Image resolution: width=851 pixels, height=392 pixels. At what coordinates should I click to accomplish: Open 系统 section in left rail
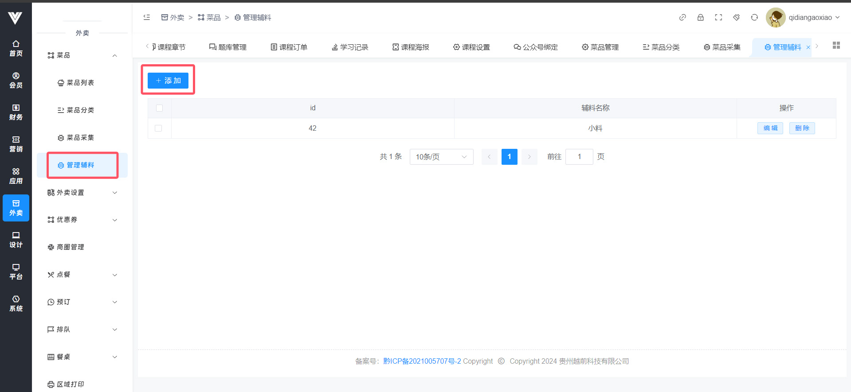pyautogui.click(x=16, y=303)
